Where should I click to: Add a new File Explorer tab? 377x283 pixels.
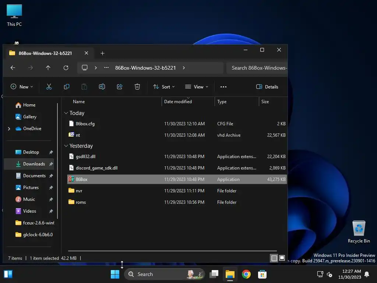[102, 53]
